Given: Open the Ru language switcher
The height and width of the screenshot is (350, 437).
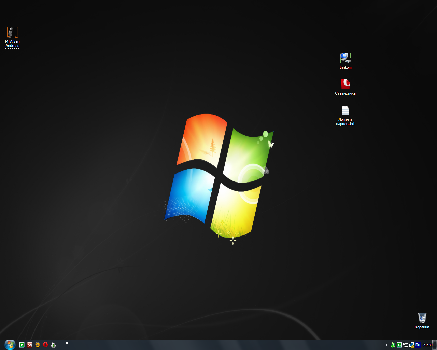Looking at the screenshot, I should (418, 345).
